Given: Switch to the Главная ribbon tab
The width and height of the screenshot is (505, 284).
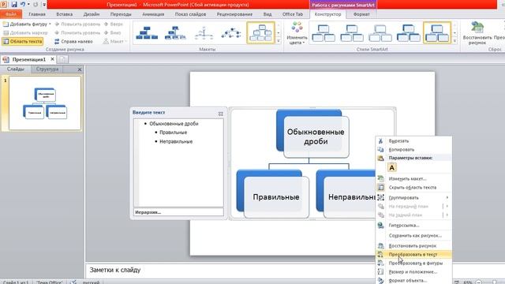Looking at the screenshot, I should pyautogui.click(x=37, y=14).
